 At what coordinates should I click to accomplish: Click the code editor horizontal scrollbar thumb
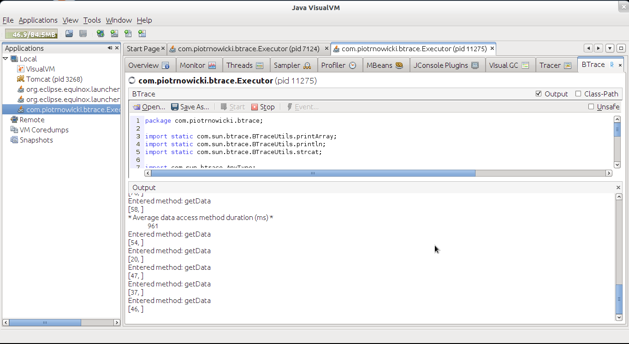pyautogui.click(x=313, y=173)
